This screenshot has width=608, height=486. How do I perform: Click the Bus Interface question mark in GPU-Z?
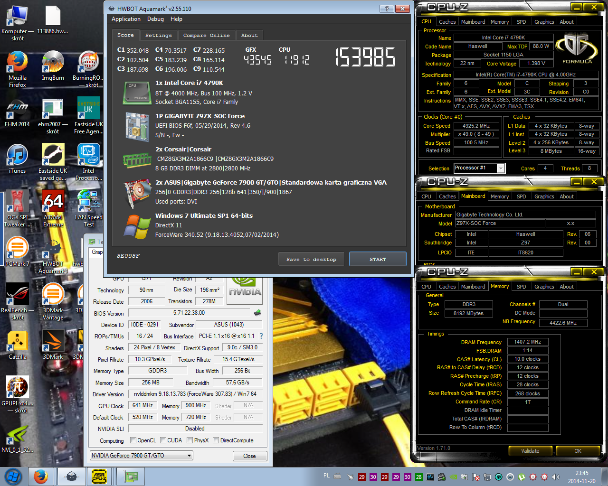click(x=261, y=336)
